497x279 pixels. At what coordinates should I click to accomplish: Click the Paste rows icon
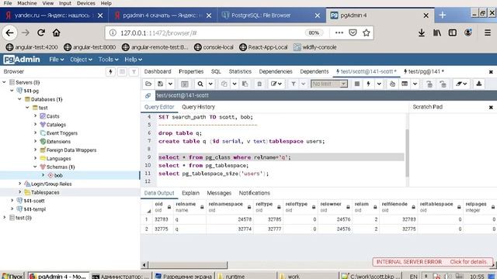(245, 84)
